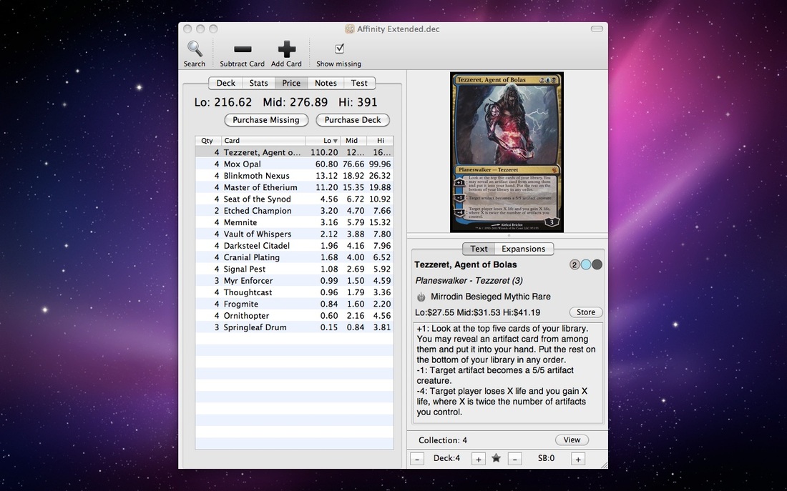Click the Tezzeret card image thumbnail
Image resolution: width=787 pixels, height=491 pixels.
pos(507,152)
